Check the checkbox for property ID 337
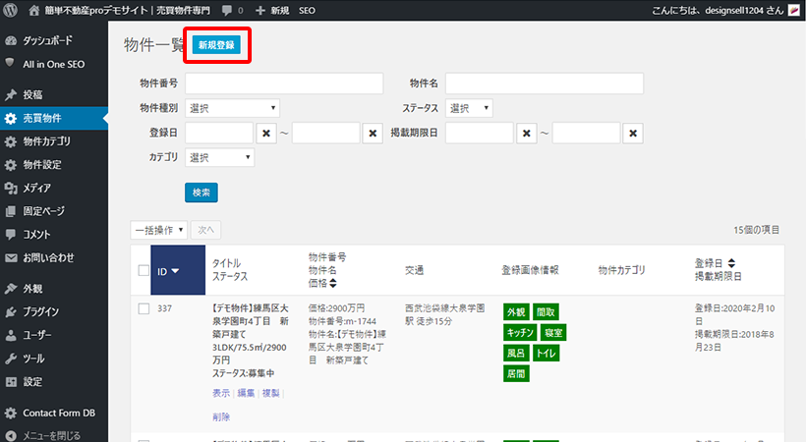This screenshot has height=442, width=806. [144, 309]
